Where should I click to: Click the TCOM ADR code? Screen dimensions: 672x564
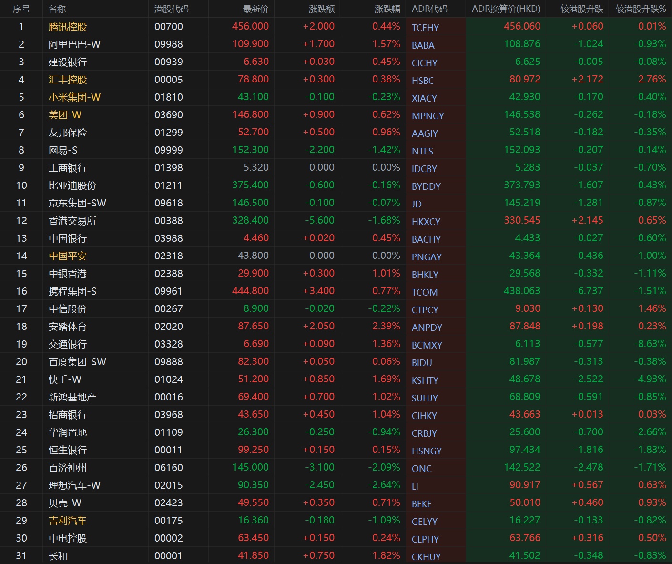pos(424,292)
